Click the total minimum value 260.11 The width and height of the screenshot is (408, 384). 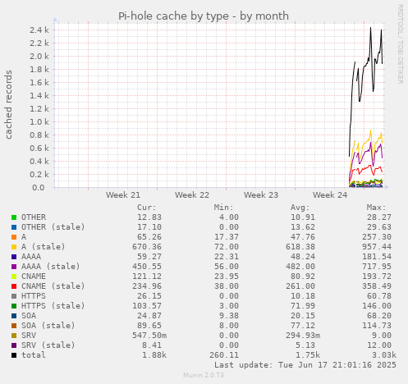pos(224,355)
